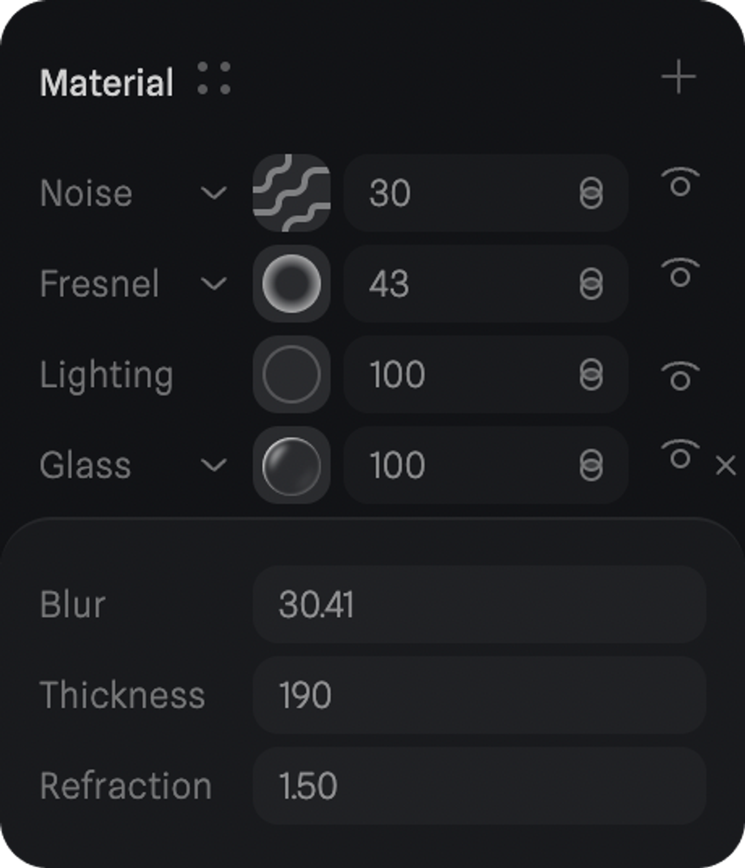Add a new material layer with plus
Viewport: 745px width, 868px height.
678,77
